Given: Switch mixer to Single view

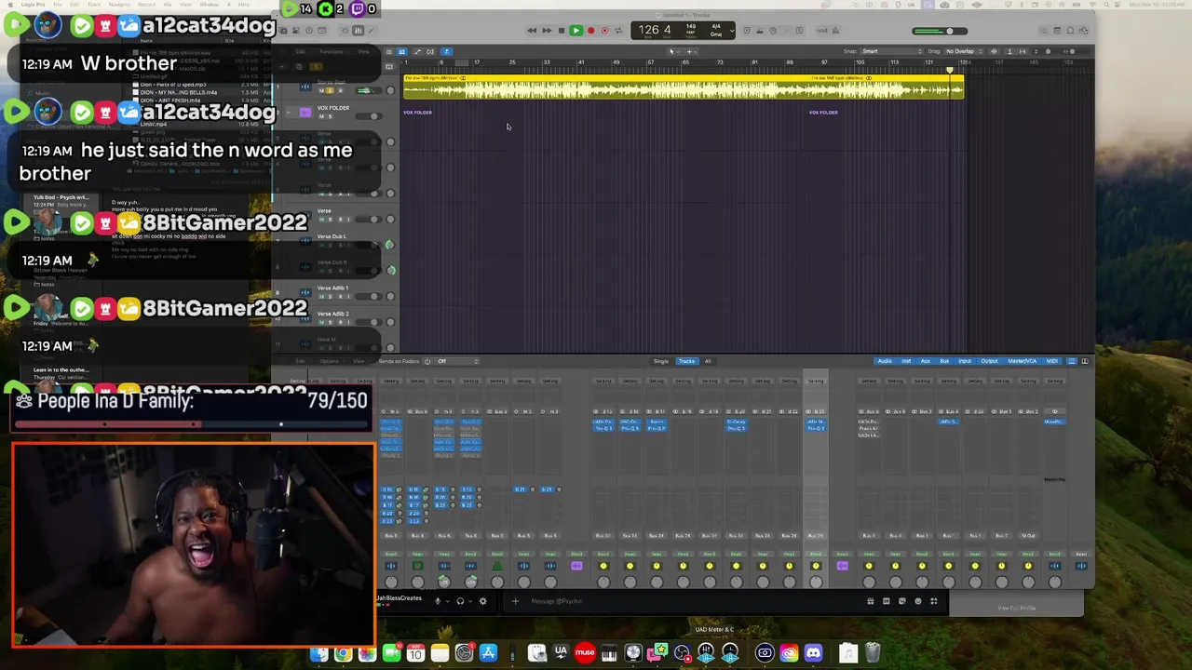Looking at the screenshot, I should (x=661, y=361).
